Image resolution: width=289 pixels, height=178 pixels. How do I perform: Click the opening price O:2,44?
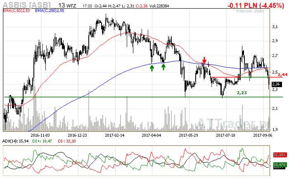tap(100, 6)
